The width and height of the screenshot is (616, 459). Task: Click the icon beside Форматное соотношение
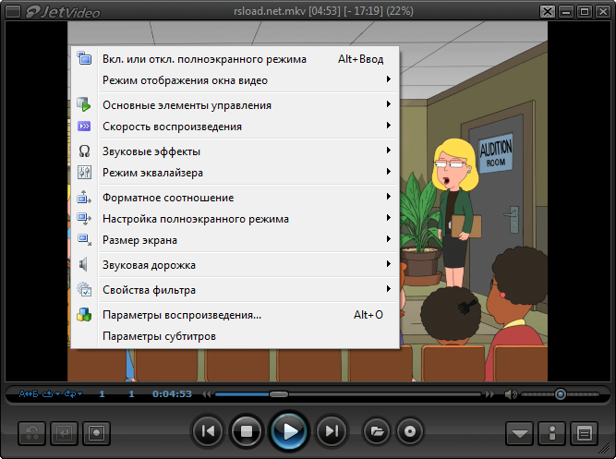(84, 197)
